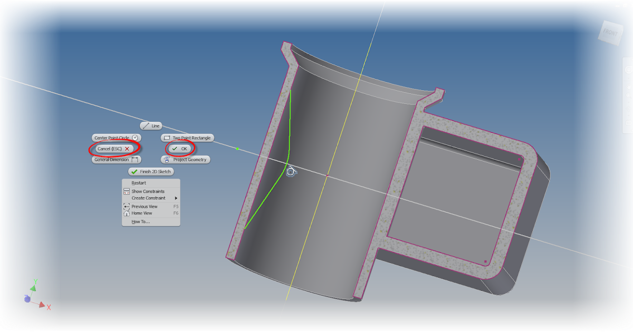Screen dimensions: 633x332
Task: Select the Line tool from the marking menu
Action: point(151,125)
